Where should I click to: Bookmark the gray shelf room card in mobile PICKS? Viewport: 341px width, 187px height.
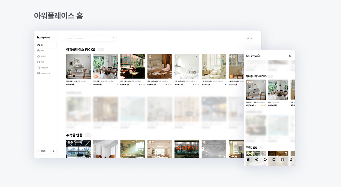264,82
